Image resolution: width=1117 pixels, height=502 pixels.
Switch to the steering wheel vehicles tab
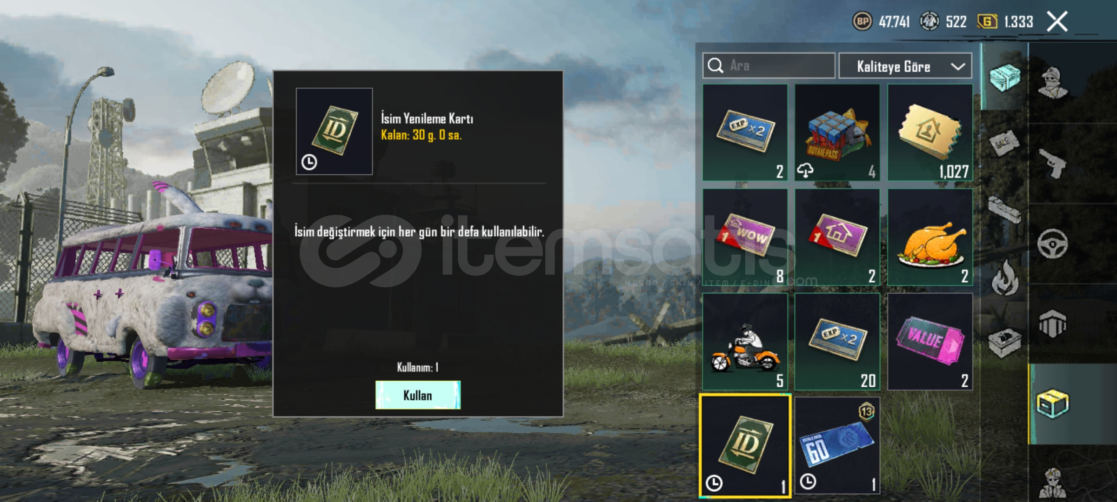point(1053,244)
